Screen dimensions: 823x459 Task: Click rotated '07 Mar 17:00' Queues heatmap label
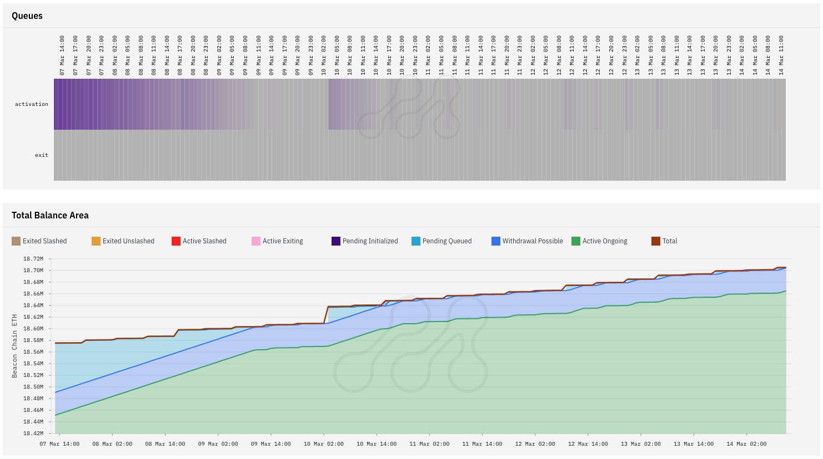(76, 55)
